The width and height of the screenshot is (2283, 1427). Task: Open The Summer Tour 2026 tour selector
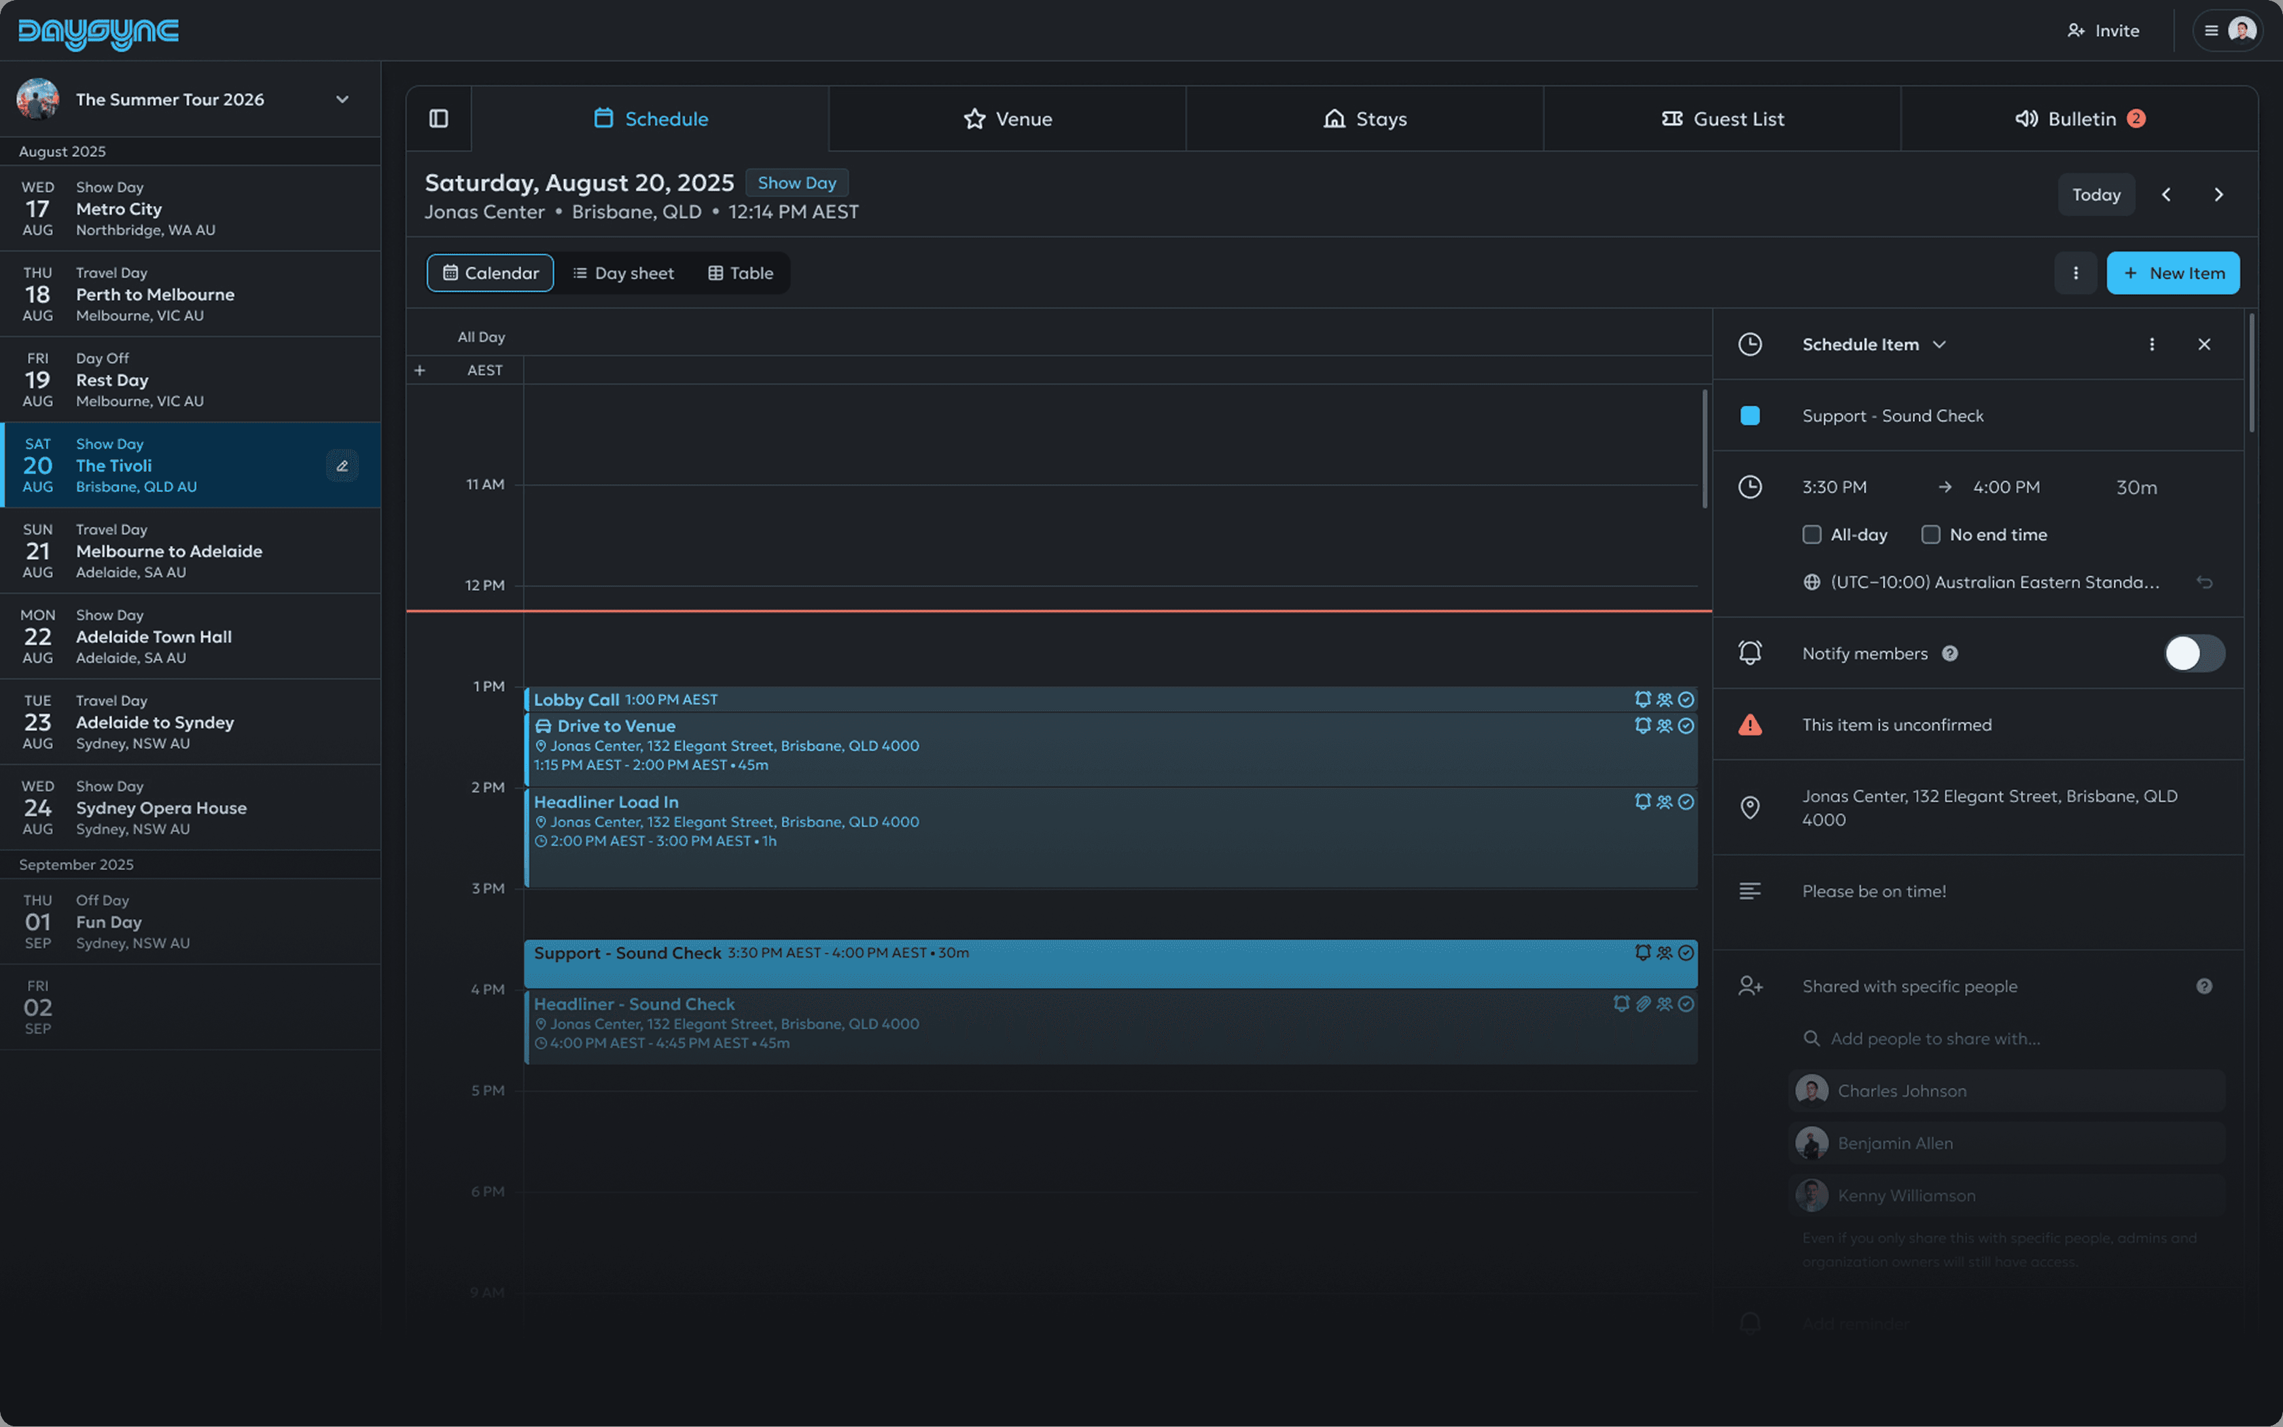point(342,99)
